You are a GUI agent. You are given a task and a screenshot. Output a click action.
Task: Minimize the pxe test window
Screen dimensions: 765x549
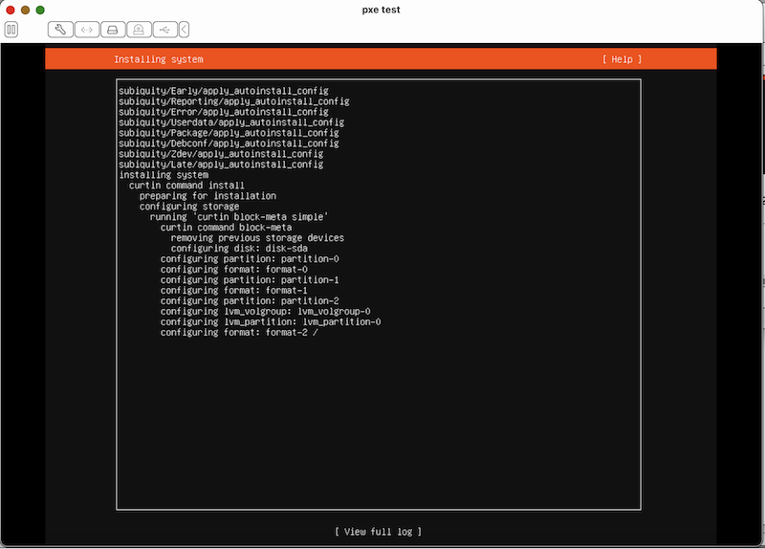(x=26, y=10)
